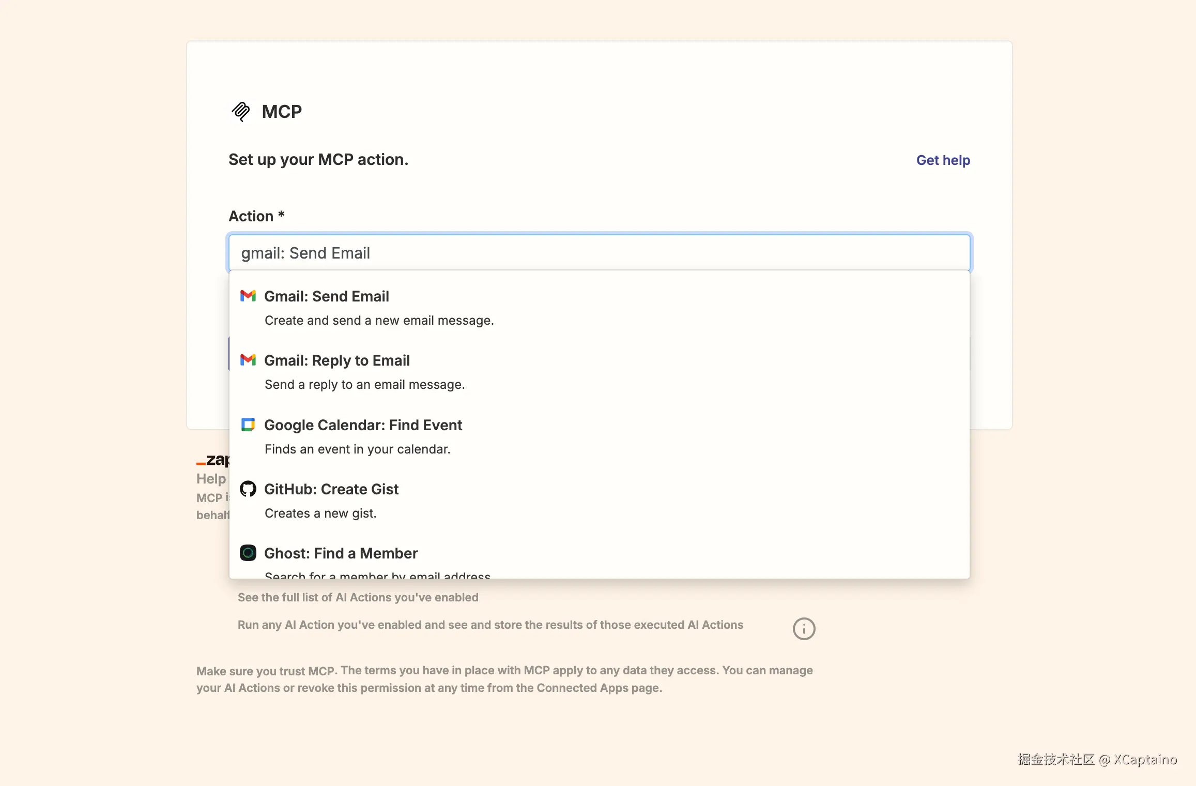
Task: Click the Gmail icon beside Reply to Email
Action: click(248, 360)
